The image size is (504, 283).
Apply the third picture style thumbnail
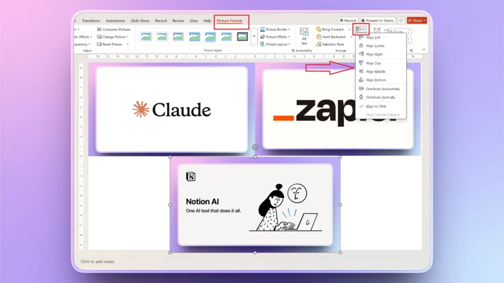click(178, 36)
